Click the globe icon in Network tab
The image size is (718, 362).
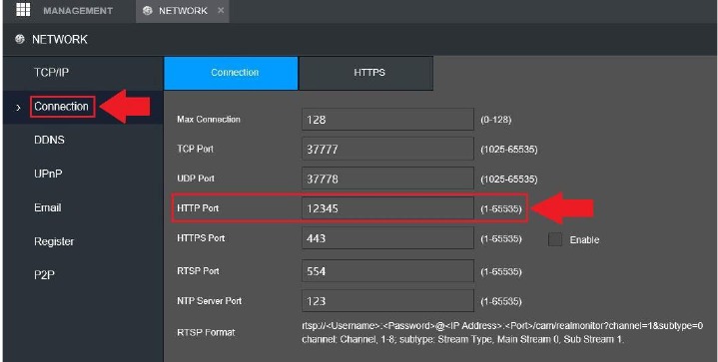point(147,11)
